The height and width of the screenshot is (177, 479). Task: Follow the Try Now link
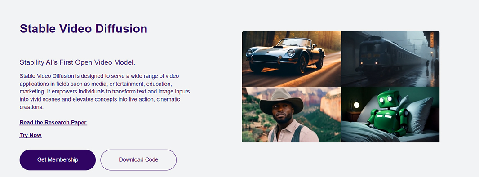tap(31, 135)
